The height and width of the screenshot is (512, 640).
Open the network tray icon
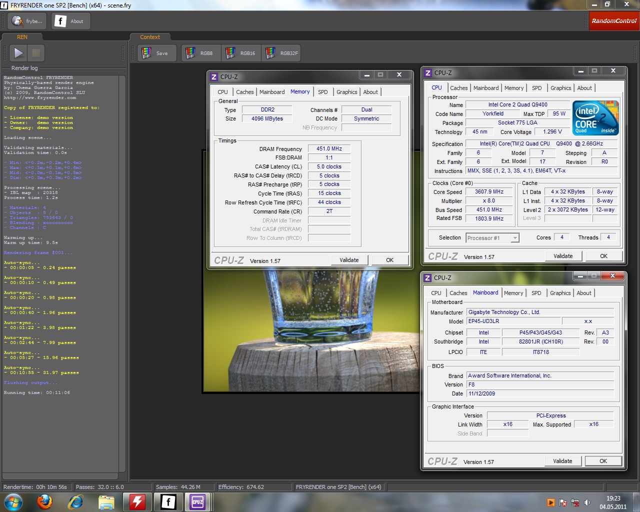point(575,502)
